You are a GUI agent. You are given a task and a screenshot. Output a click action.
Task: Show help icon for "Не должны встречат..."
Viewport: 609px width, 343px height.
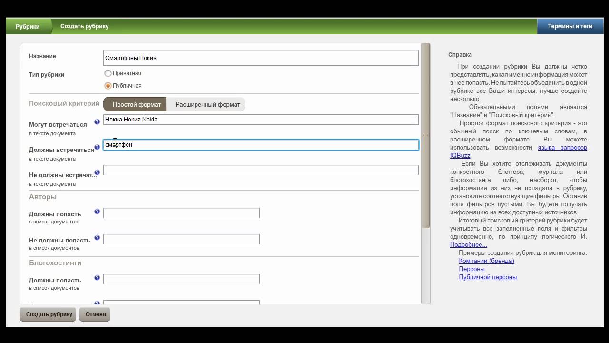point(97,172)
